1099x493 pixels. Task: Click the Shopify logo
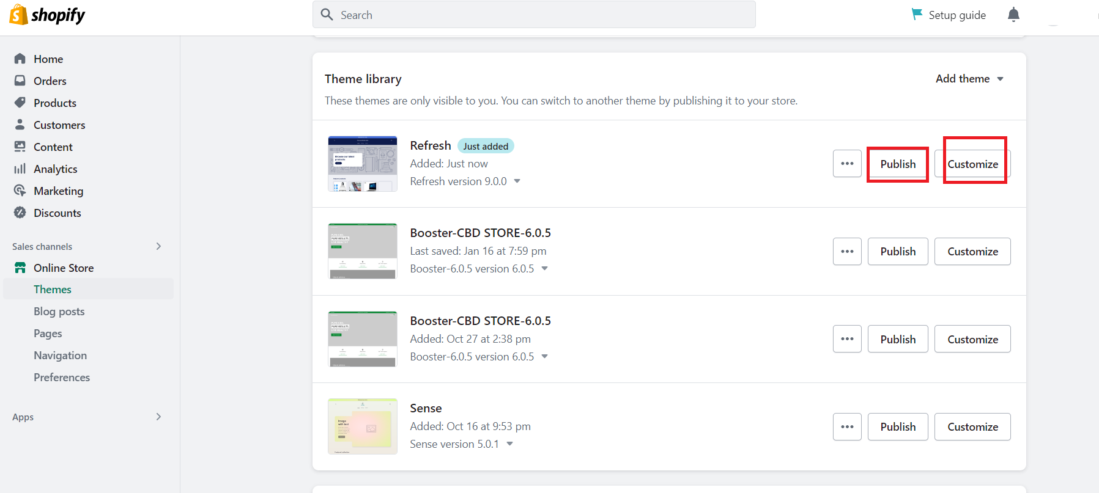point(48,15)
